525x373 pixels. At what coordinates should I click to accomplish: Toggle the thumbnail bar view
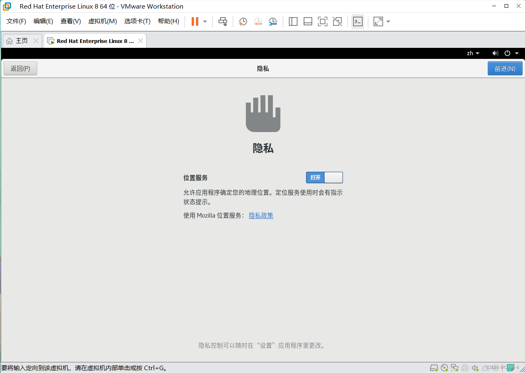point(308,22)
